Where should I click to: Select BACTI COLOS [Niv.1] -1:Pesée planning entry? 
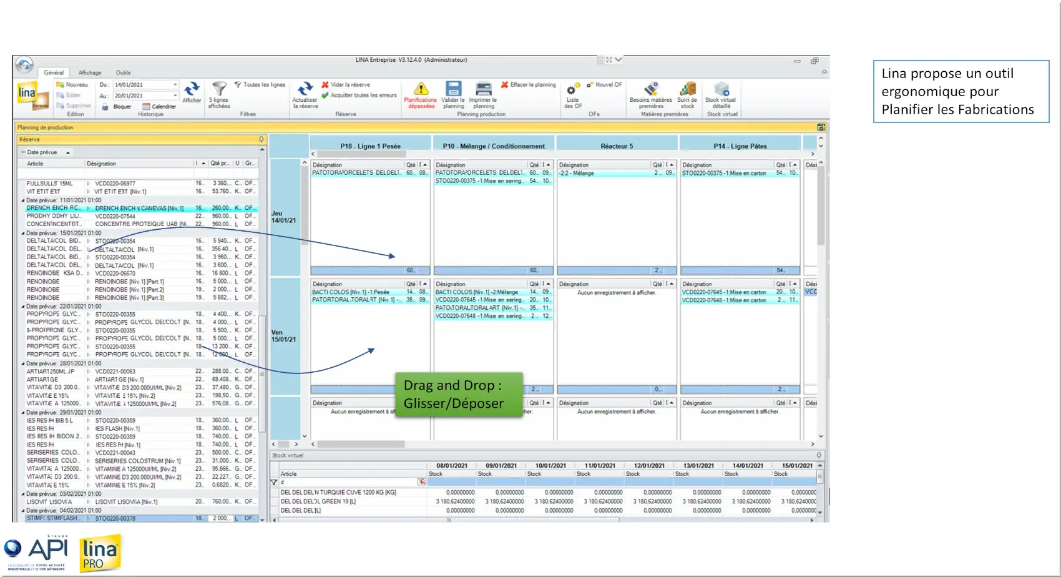[370, 292]
